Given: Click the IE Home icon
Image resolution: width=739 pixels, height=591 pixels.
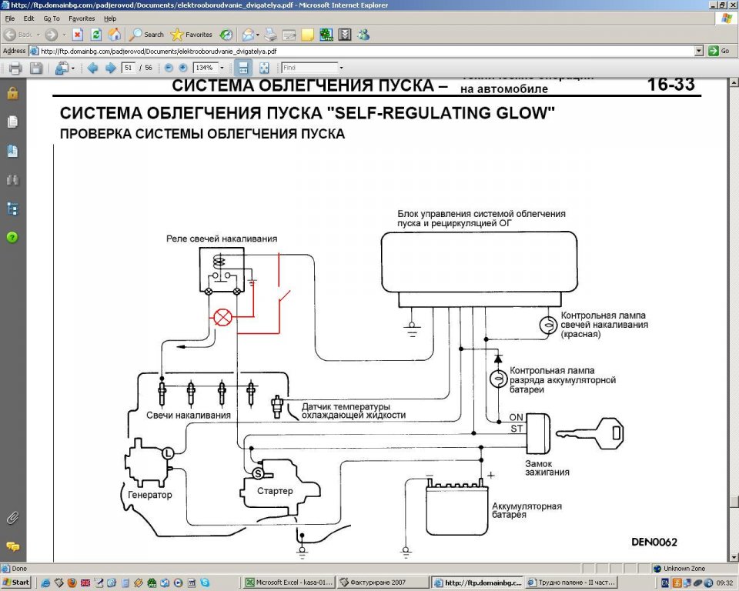Looking at the screenshot, I should (x=115, y=35).
